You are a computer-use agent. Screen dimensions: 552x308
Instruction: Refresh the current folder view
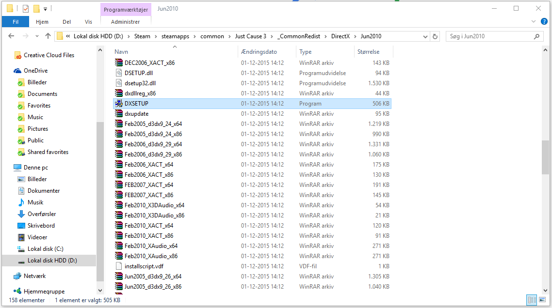pyautogui.click(x=435, y=36)
